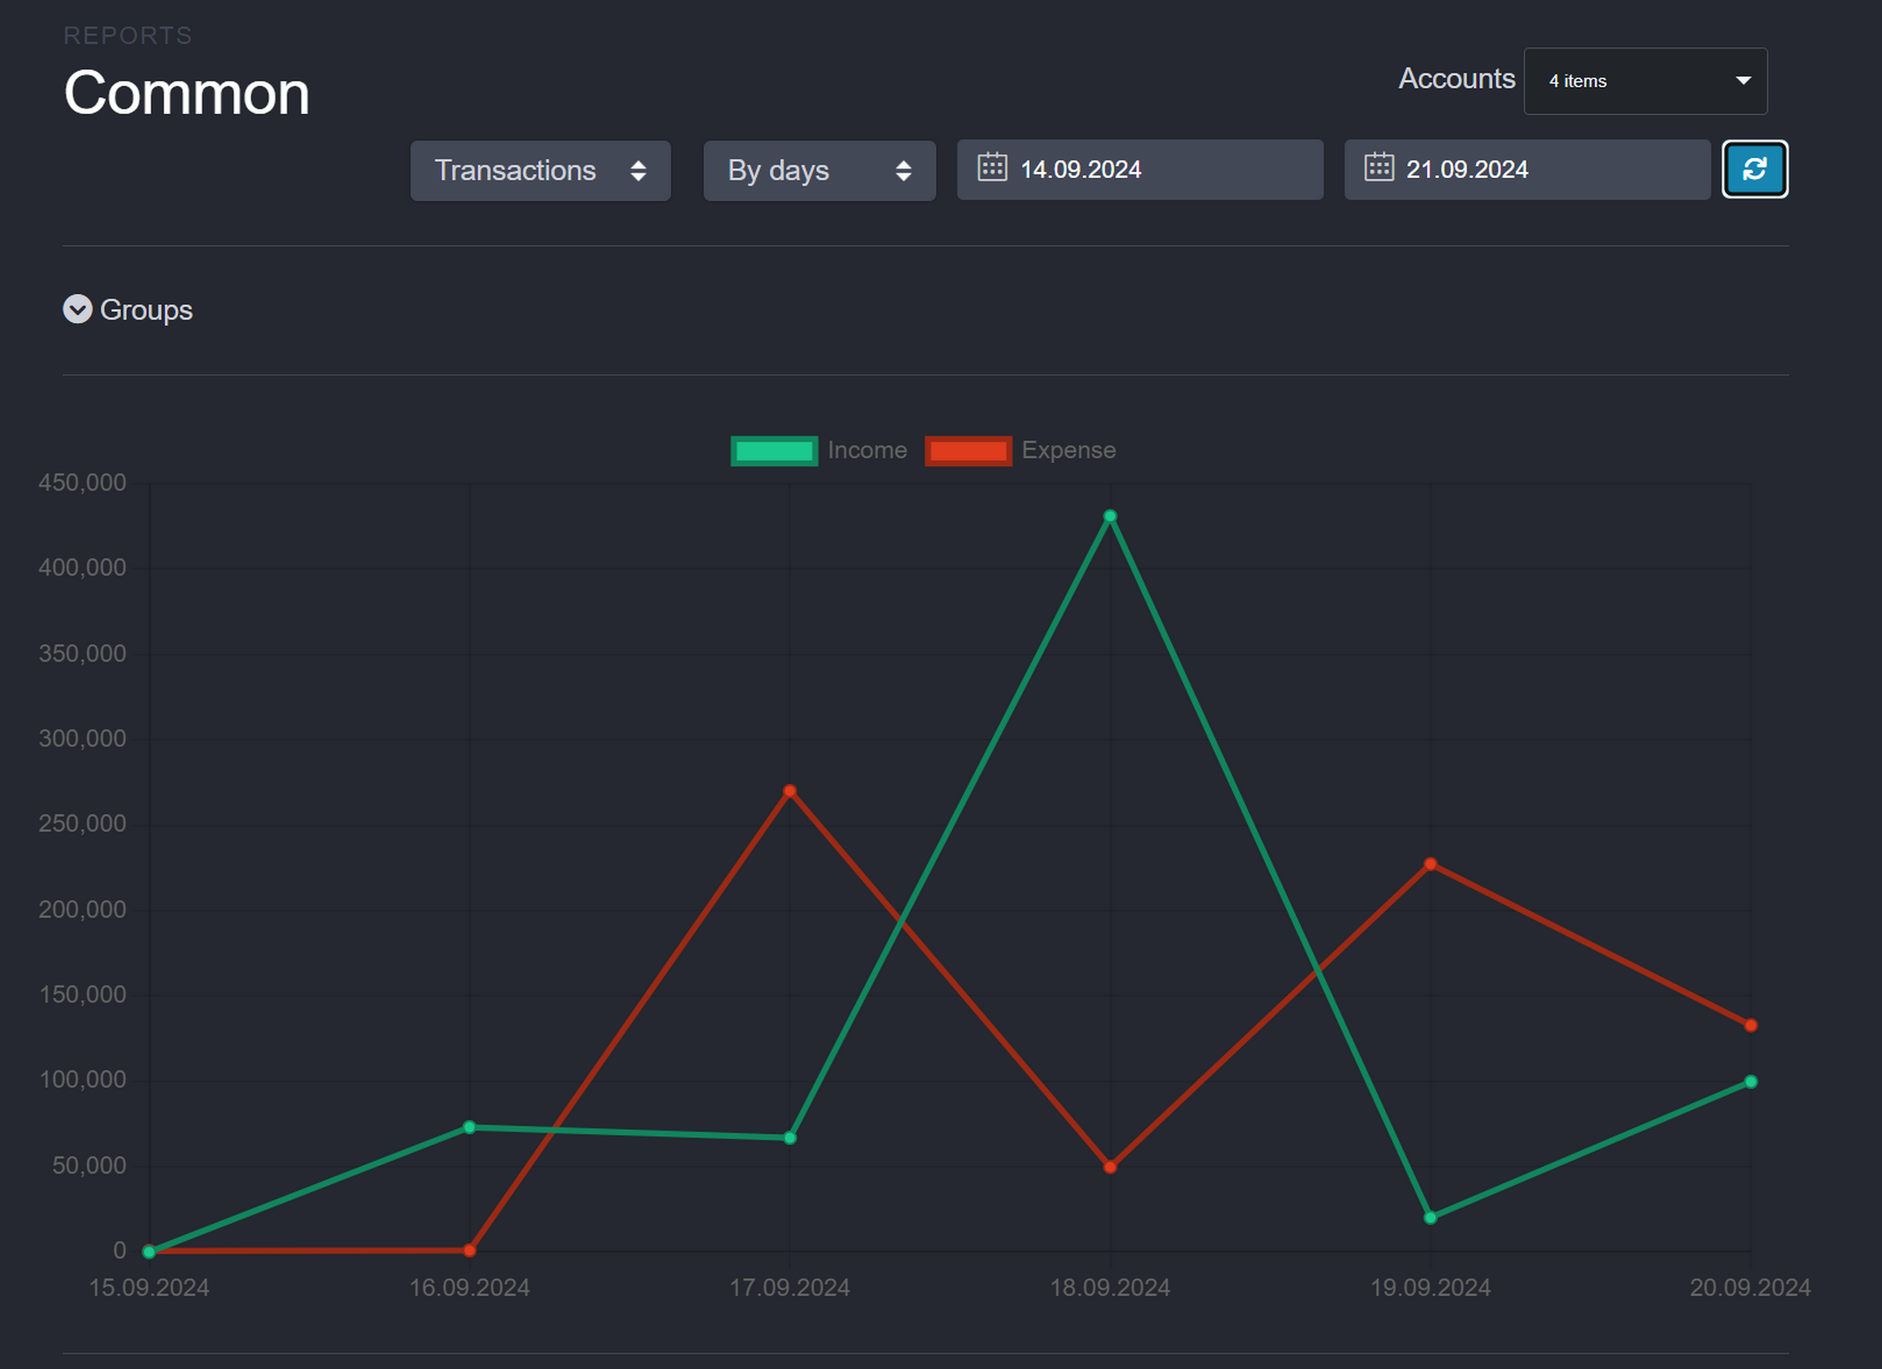Click Income peak point on 18.09.2024
This screenshot has width=1882, height=1369.
pyautogui.click(x=1110, y=516)
